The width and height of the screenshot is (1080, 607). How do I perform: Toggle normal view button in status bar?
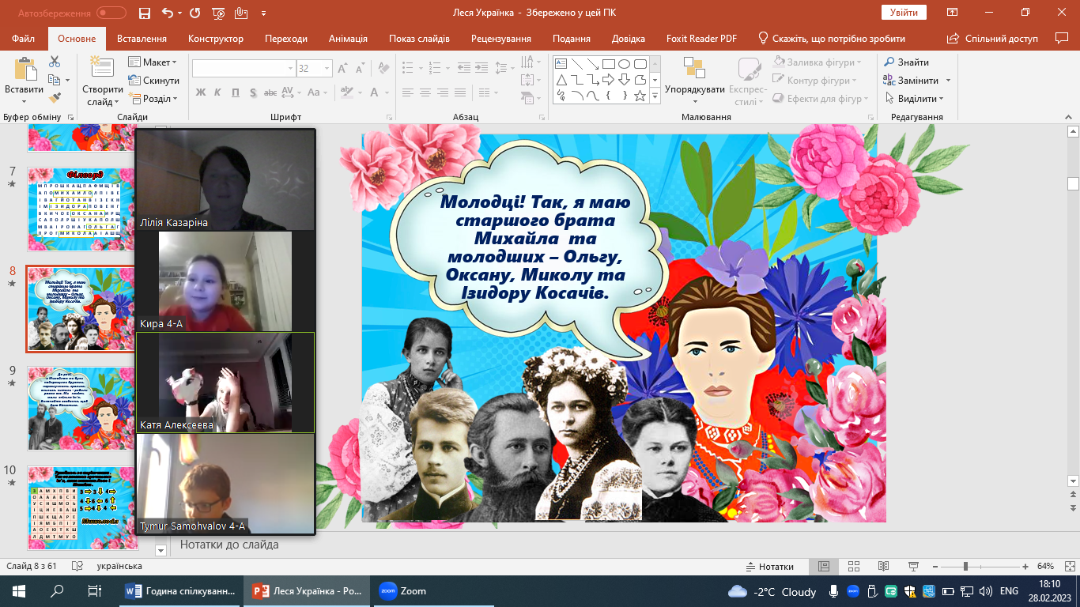tap(823, 566)
